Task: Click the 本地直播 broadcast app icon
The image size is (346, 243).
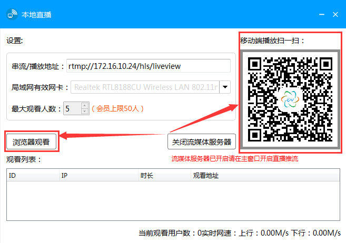Action: tap(12, 15)
